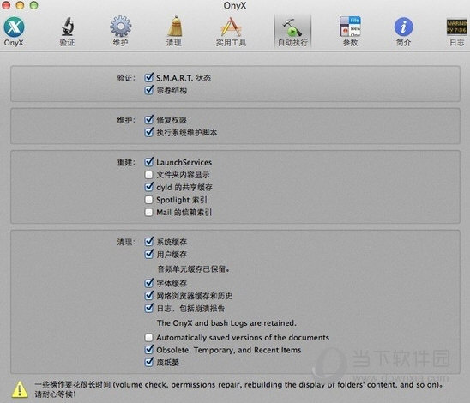Uncheck the 系统缓存 checkbox
Image resolution: width=470 pixels, height=403 pixels.
148,242
